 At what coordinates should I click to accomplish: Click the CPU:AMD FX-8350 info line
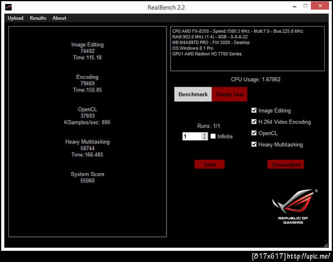point(238,31)
